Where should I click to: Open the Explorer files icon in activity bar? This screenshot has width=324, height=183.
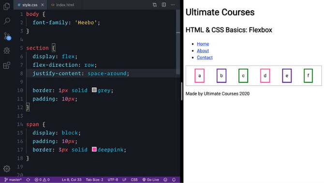pyautogui.click(x=7, y=6)
